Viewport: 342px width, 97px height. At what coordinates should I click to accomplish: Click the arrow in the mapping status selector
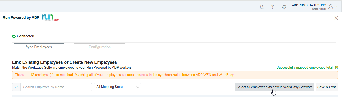tap(138, 87)
